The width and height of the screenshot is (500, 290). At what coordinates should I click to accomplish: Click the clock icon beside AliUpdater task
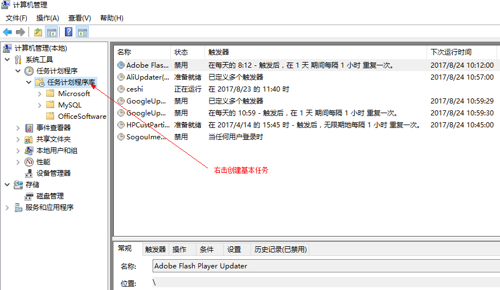tap(121, 77)
